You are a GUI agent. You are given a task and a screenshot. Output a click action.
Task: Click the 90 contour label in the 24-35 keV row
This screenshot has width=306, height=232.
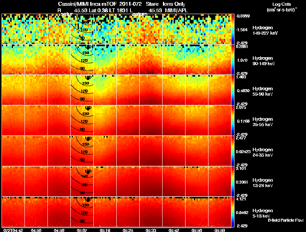[x=82, y=160]
